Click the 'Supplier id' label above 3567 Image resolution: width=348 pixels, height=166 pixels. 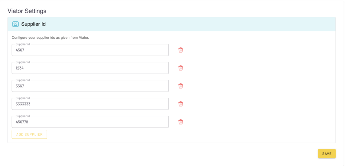[23, 80]
